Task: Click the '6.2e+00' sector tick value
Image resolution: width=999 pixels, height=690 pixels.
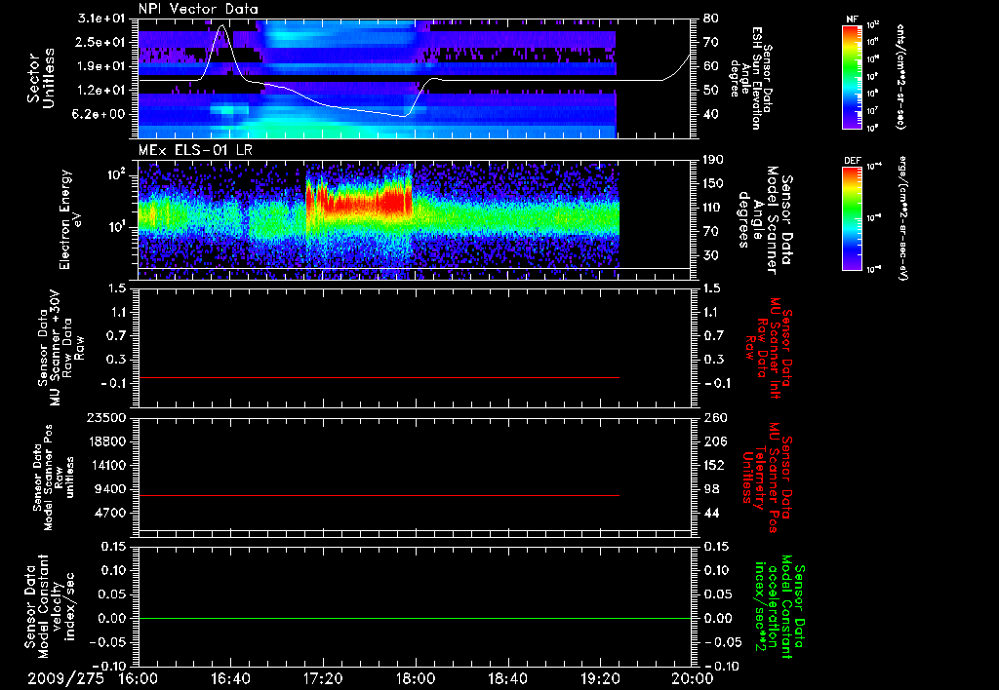Action: click(100, 114)
